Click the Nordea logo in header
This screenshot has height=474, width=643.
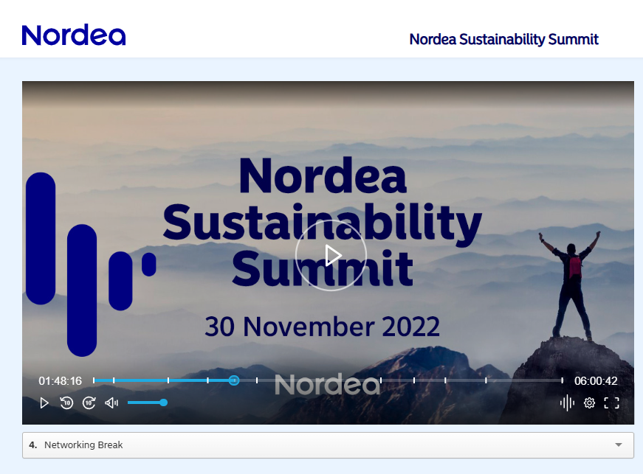(x=74, y=35)
